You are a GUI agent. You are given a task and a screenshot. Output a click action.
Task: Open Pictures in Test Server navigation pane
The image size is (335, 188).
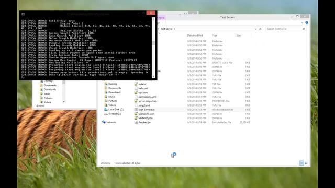[x=113, y=101]
